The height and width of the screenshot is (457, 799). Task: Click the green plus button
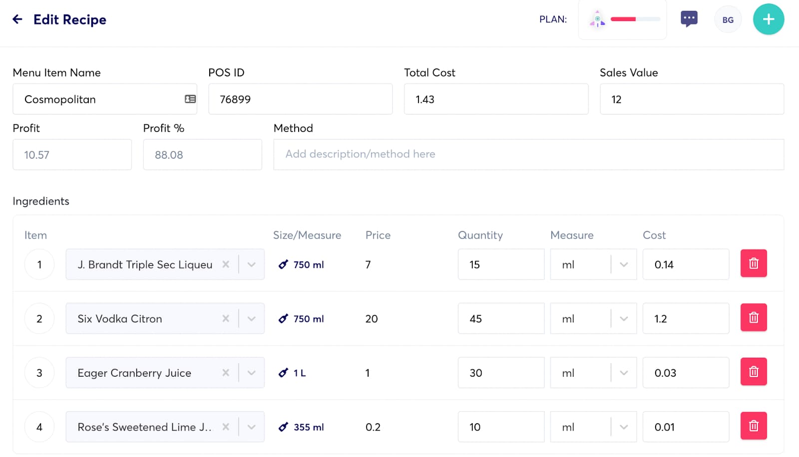pos(768,19)
